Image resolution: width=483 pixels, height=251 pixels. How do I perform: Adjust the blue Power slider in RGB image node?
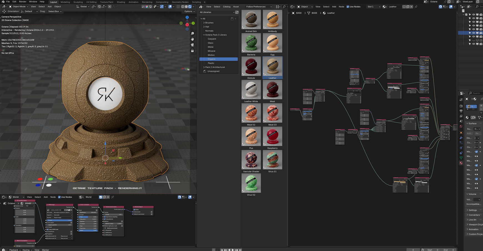(x=59, y=220)
